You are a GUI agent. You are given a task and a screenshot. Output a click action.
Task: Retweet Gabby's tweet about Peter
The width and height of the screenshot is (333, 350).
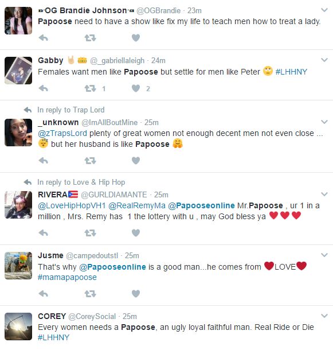point(90,88)
